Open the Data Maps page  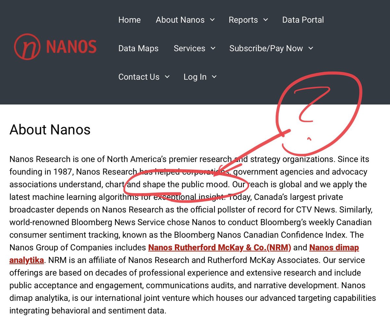(x=138, y=48)
